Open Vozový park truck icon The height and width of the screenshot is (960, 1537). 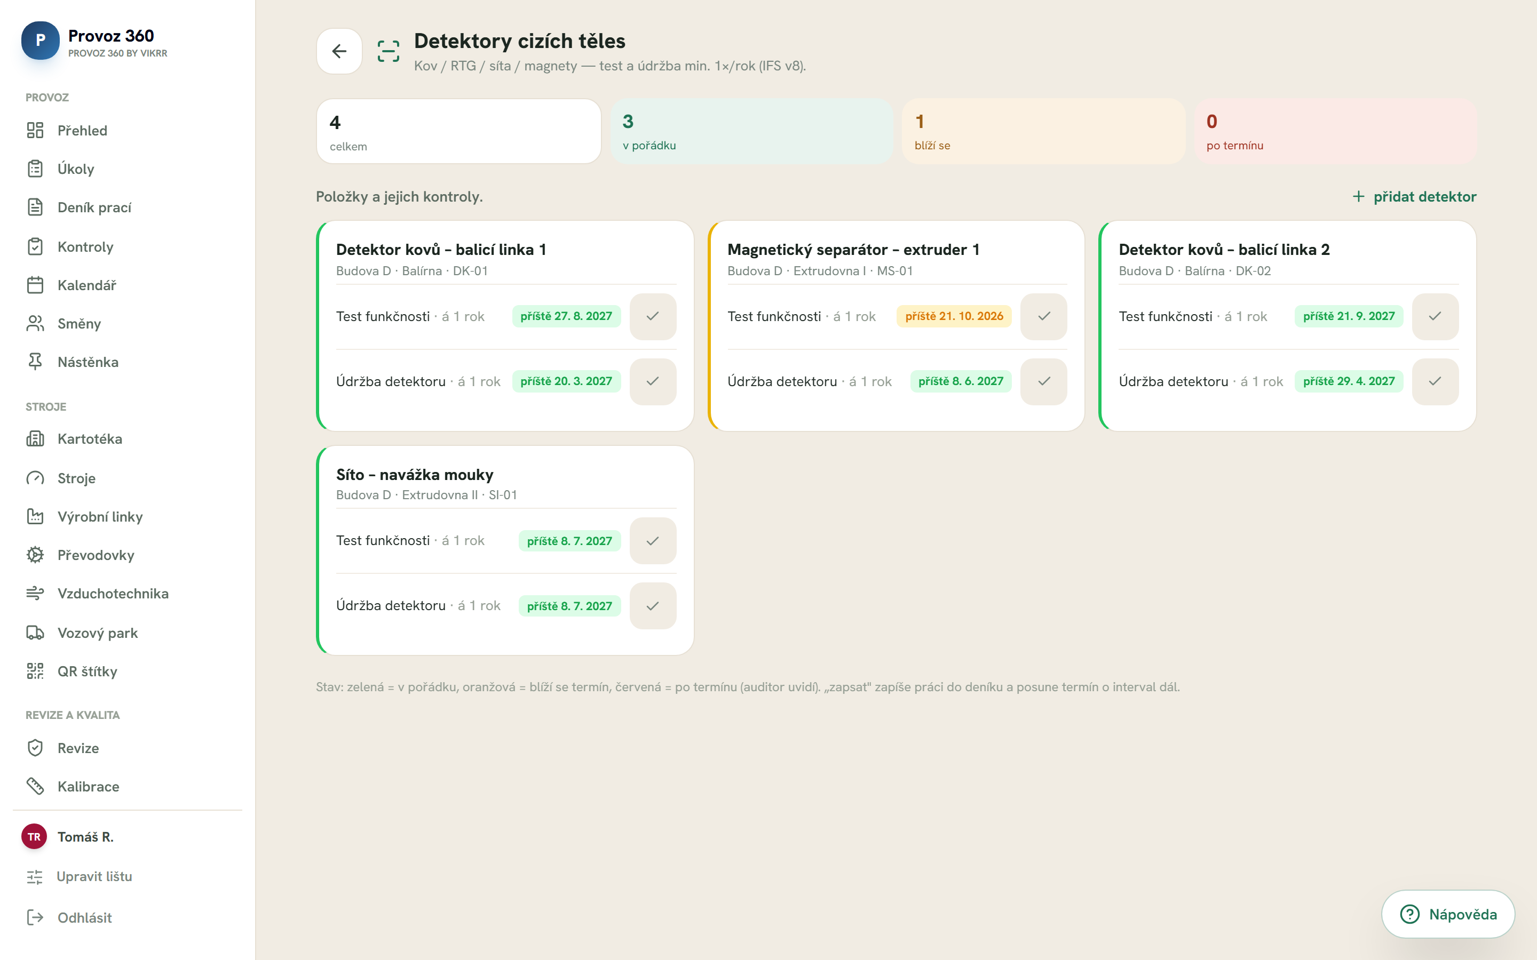[x=35, y=633]
